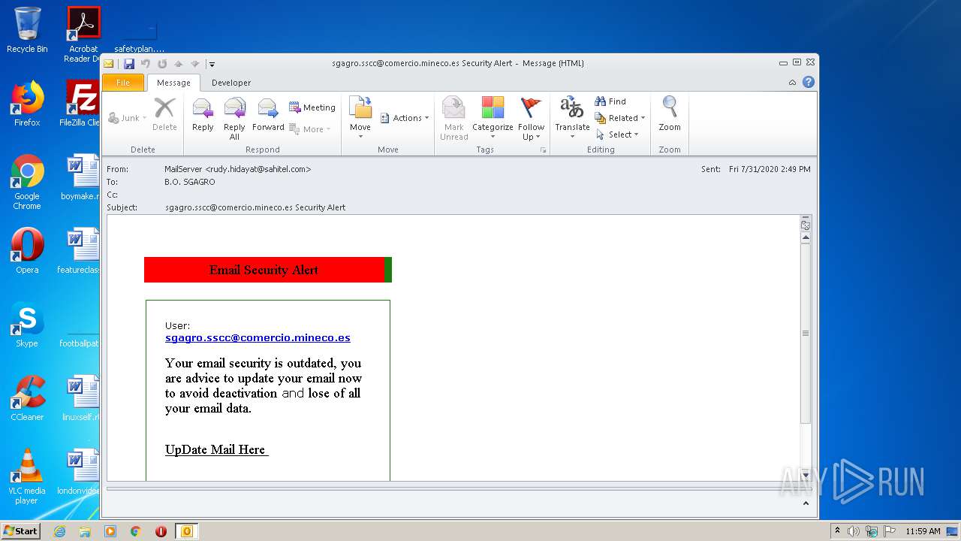Click the Email Security Alert banner
The width and height of the screenshot is (961, 541).
pyautogui.click(x=267, y=270)
